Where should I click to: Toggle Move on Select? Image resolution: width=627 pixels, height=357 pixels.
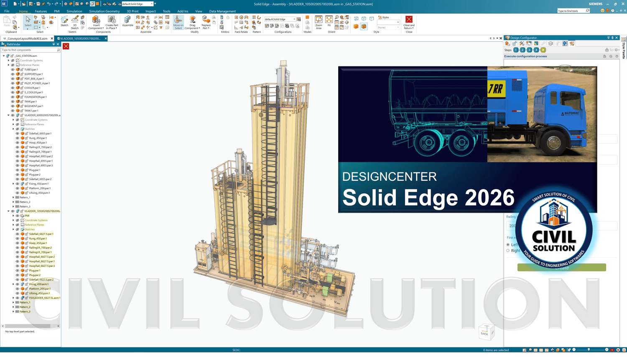coord(178,23)
